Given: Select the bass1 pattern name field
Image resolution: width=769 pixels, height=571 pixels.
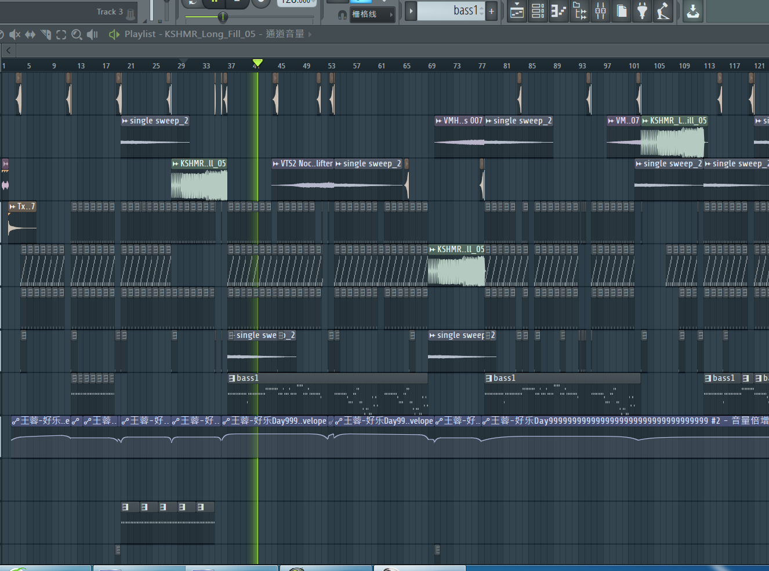Looking at the screenshot, I should point(451,11).
